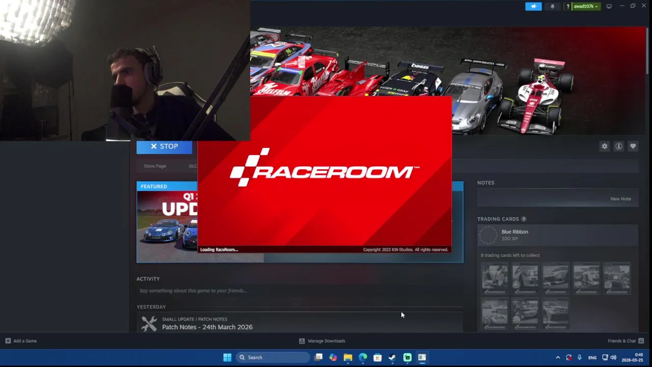Screen dimensions: 652x367
Task: Expand the system tray hidden icons
Action: pyautogui.click(x=558, y=357)
